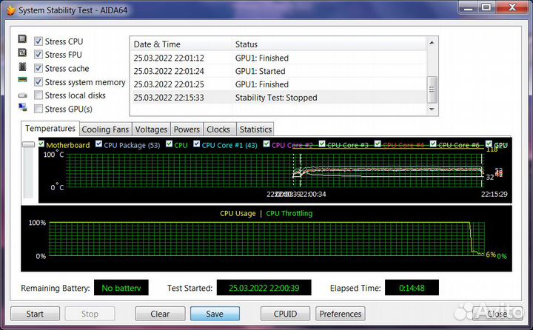Close the dialog with the Close button
The height and width of the screenshot is (330, 533).
coord(497,314)
